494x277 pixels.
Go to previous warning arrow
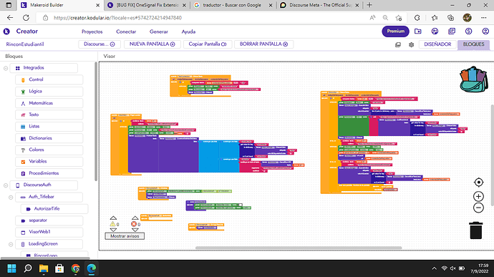(x=113, y=218)
